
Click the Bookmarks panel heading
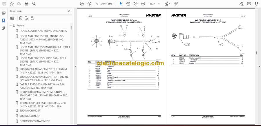(x=16, y=11)
